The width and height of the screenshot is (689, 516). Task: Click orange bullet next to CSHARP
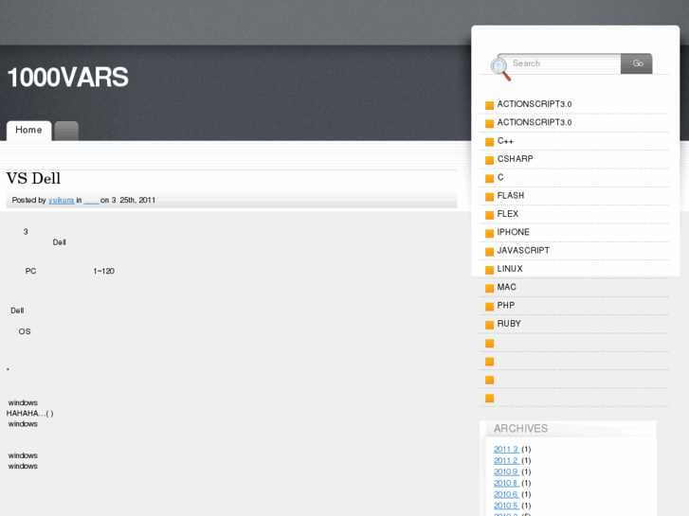[x=490, y=160]
